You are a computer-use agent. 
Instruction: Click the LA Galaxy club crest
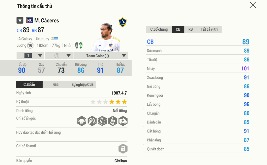pyautogui.click(x=123, y=22)
